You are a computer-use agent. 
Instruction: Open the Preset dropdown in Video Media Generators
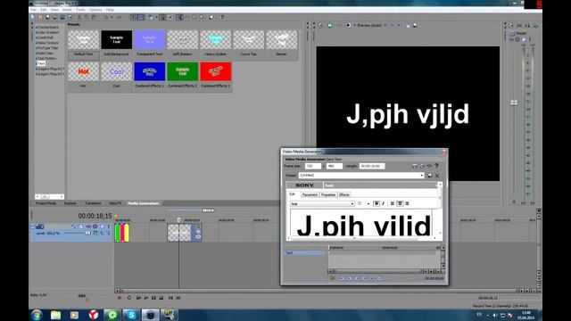click(361, 176)
